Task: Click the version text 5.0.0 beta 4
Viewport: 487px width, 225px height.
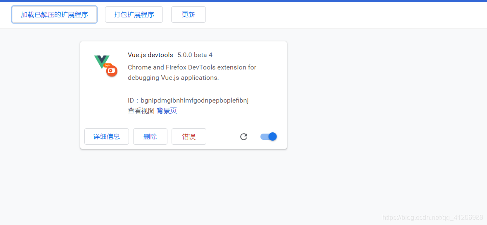Action: 195,55
